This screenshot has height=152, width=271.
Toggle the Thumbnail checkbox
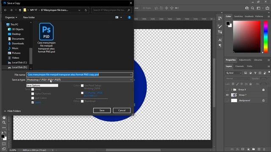[82, 101]
